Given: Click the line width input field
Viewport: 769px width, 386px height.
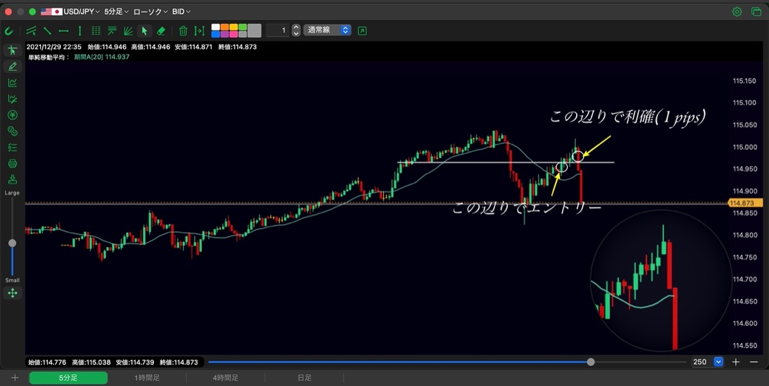Looking at the screenshot, I should point(277,30).
